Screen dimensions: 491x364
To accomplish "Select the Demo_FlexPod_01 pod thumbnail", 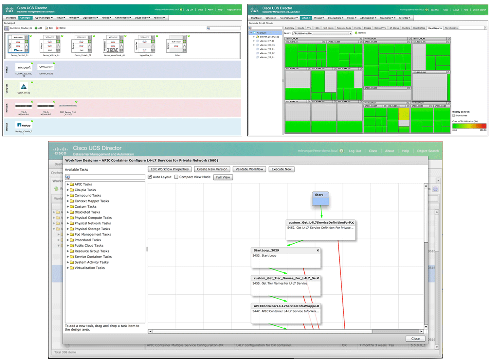I will 19,44.
